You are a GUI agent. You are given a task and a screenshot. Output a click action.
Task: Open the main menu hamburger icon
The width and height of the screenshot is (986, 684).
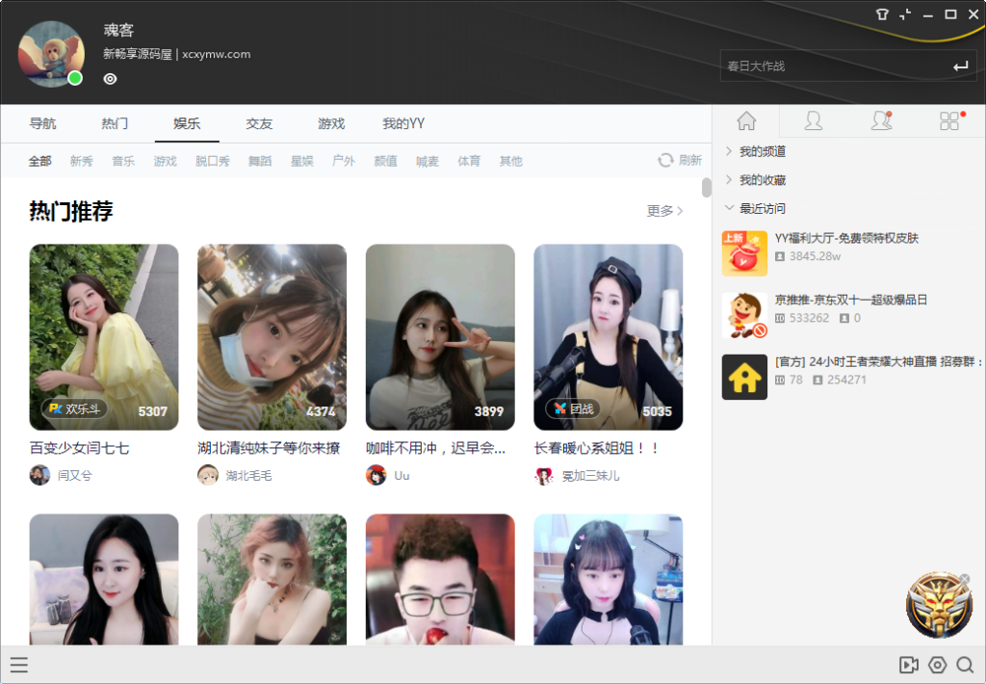19,665
